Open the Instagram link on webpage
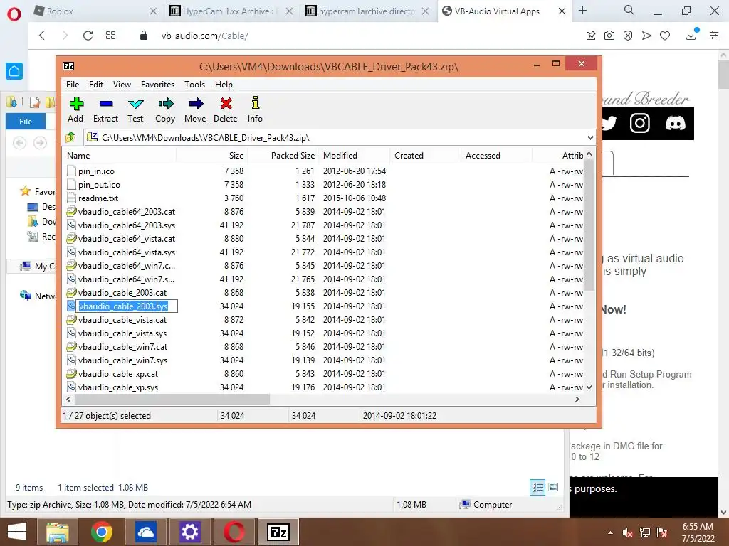Screen dimensions: 729x546 [x=640, y=123]
